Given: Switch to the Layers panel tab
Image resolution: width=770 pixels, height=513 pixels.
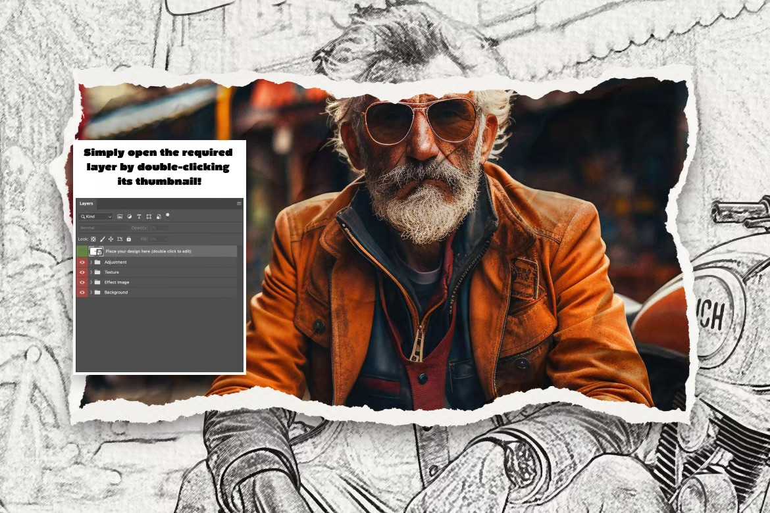Looking at the screenshot, I should point(86,203).
